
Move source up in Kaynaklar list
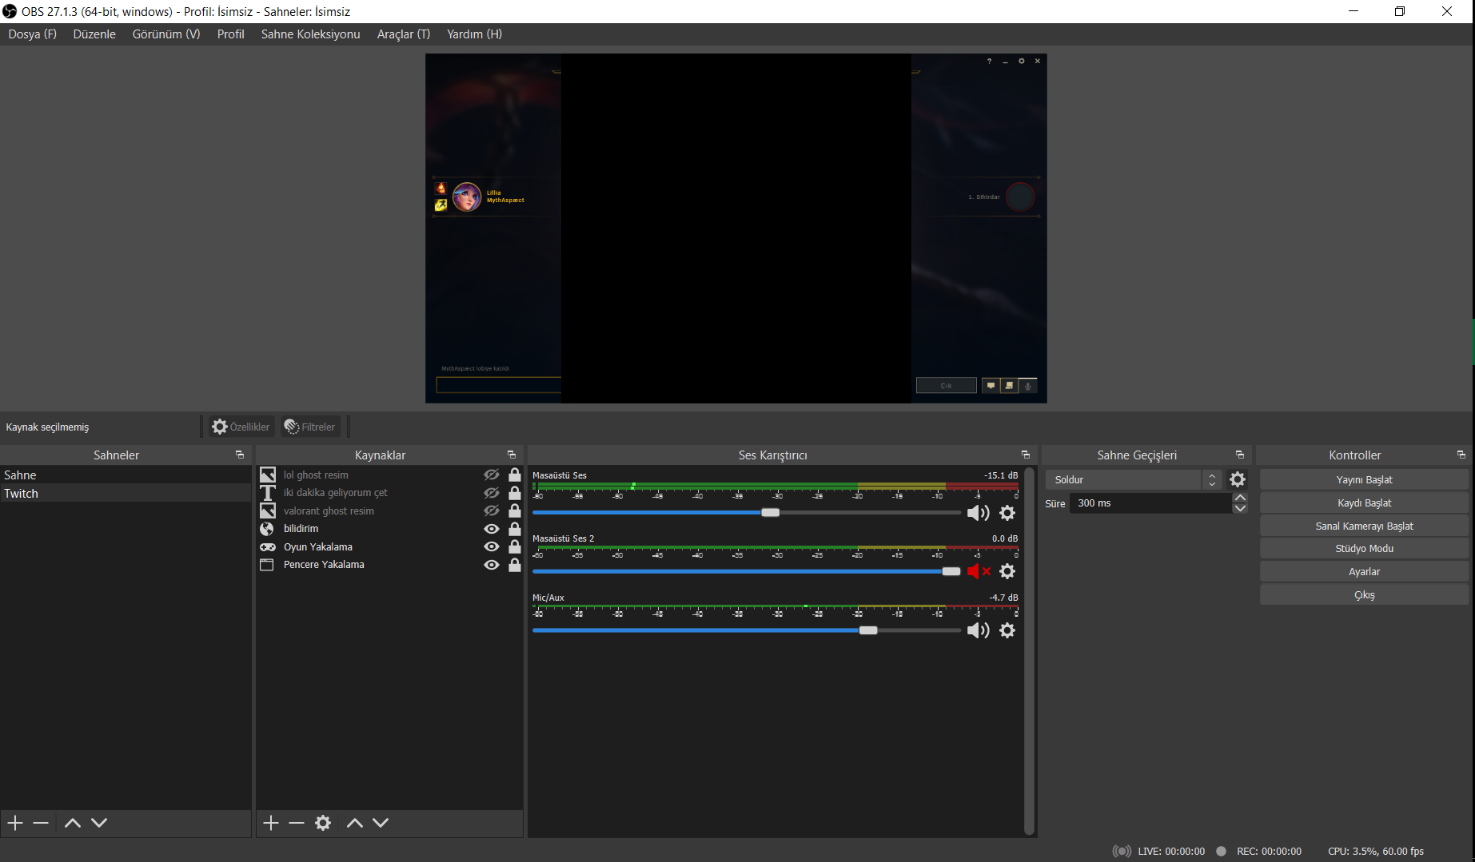[x=355, y=823]
